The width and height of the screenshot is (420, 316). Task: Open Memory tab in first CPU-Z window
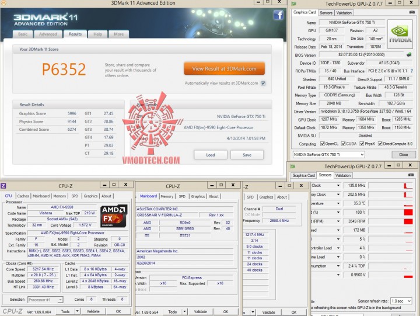click(x=60, y=196)
